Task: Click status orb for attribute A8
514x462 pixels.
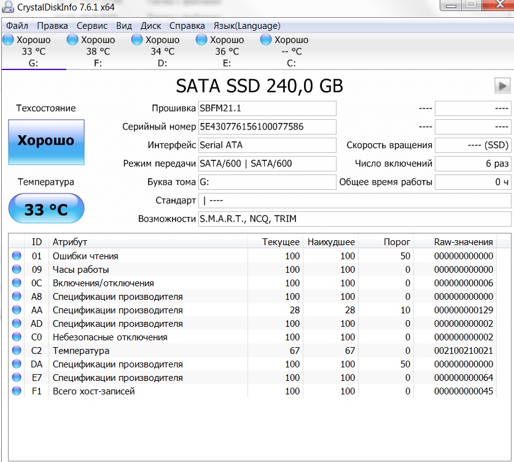Action: click(17, 296)
